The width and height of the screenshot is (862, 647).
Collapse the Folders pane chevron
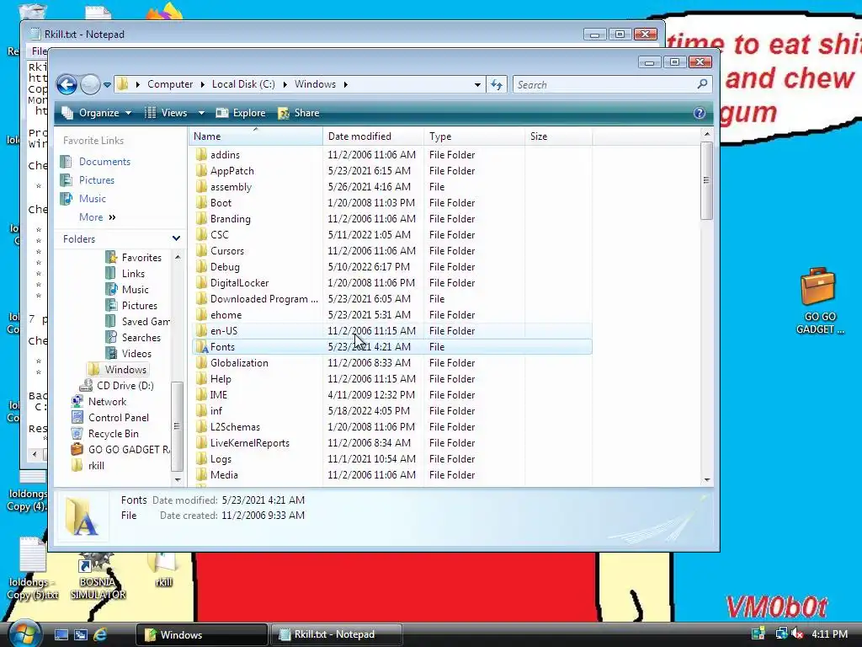(176, 238)
